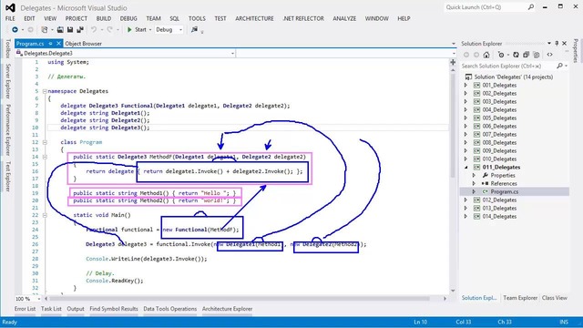Select the 014_Delegates project

click(499, 217)
